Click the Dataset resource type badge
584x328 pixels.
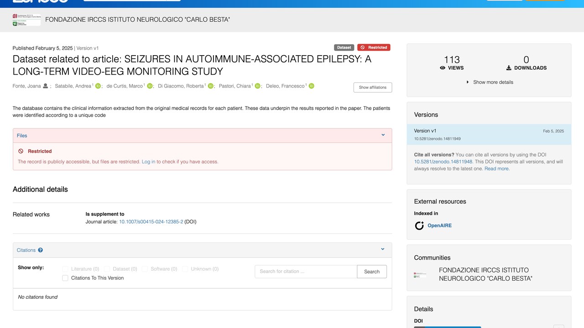click(x=344, y=47)
